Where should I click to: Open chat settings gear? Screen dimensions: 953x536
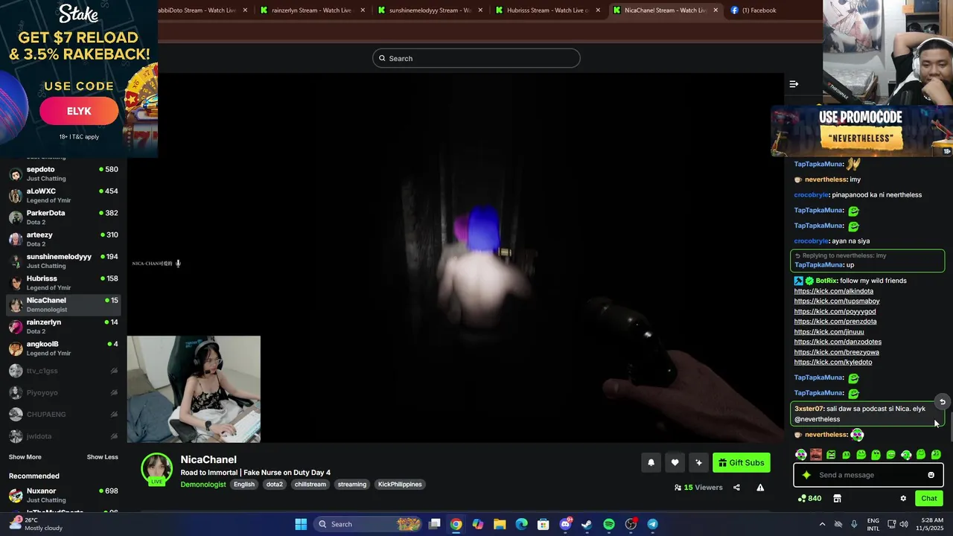[x=903, y=498]
